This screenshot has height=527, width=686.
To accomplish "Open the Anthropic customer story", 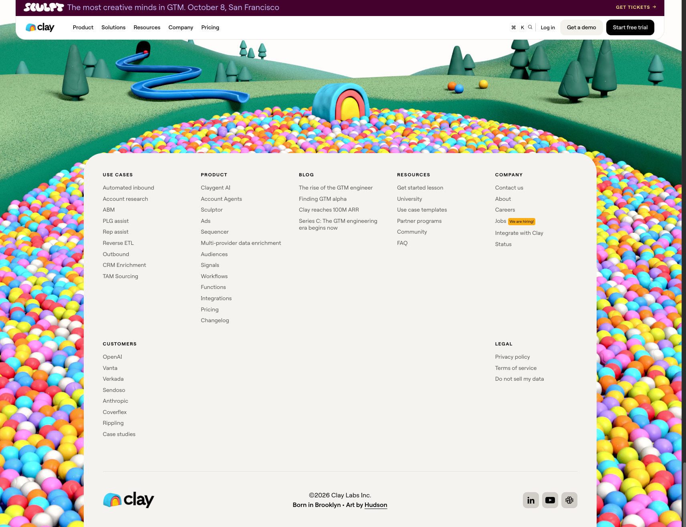I will click(x=115, y=401).
